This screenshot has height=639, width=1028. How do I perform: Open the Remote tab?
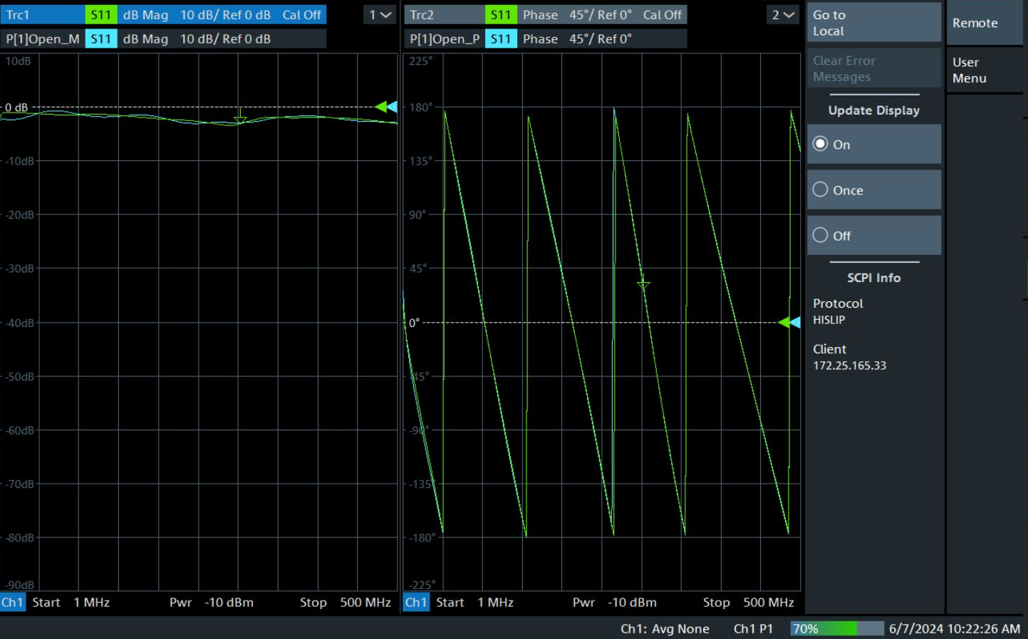[985, 23]
